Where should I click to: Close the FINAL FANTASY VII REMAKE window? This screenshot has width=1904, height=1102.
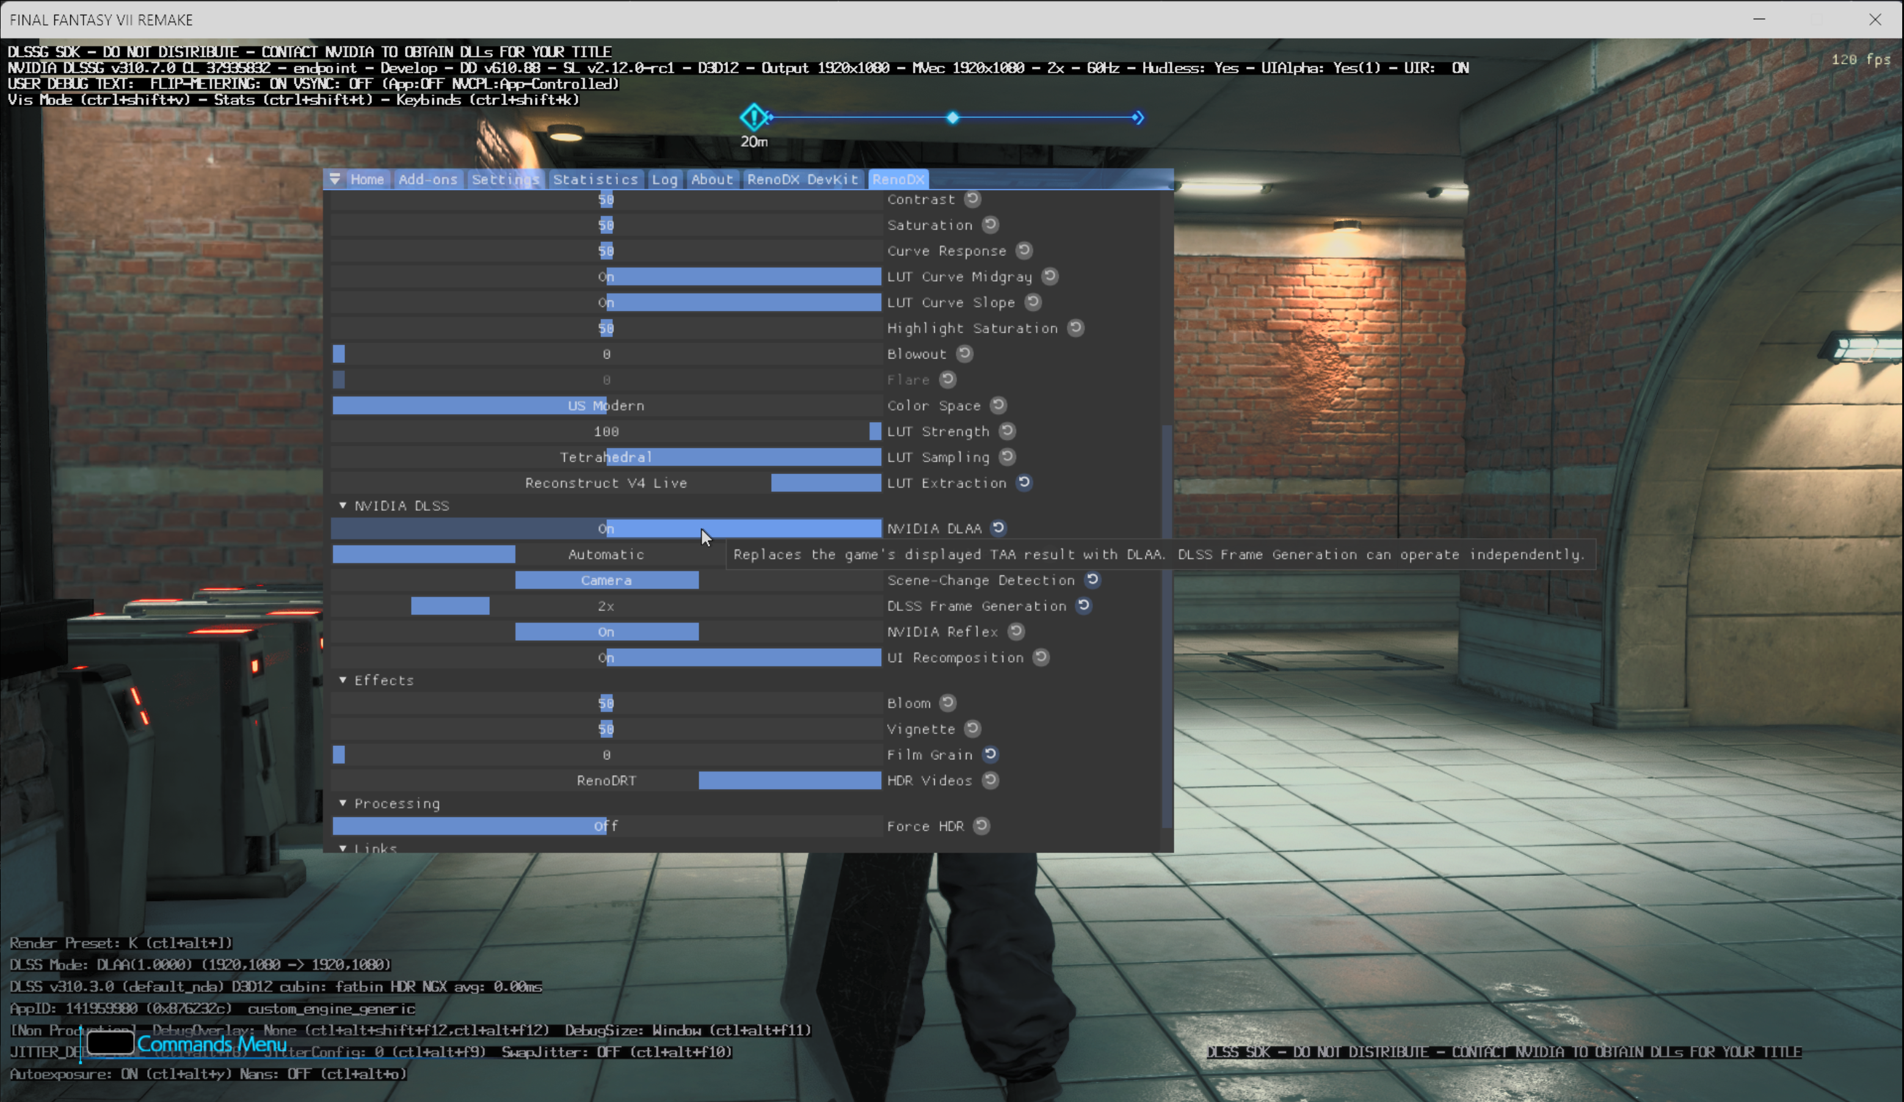pyautogui.click(x=1875, y=19)
